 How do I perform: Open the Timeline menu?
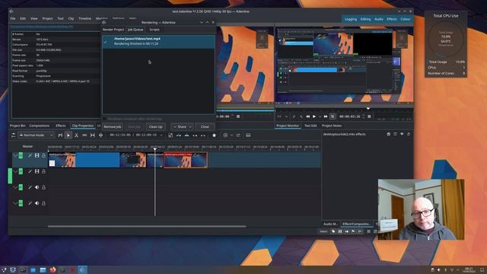click(x=84, y=18)
